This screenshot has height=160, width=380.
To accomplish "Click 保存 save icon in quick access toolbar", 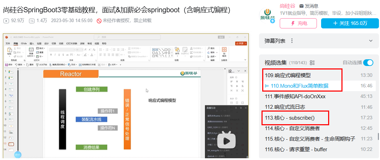I will pyautogui.click(x=6, y=65).
